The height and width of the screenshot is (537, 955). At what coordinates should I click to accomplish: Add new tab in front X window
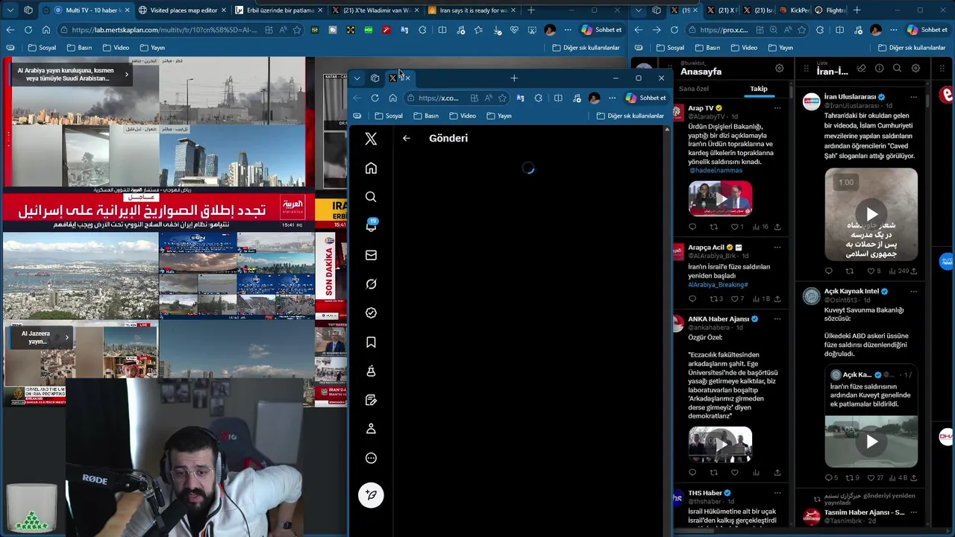pos(513,78)
